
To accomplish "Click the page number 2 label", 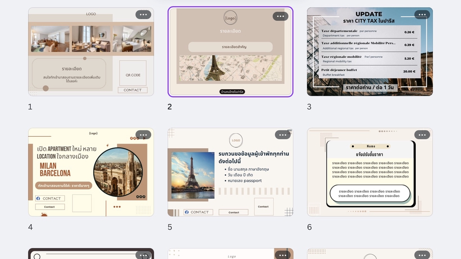I will (170, 107).
